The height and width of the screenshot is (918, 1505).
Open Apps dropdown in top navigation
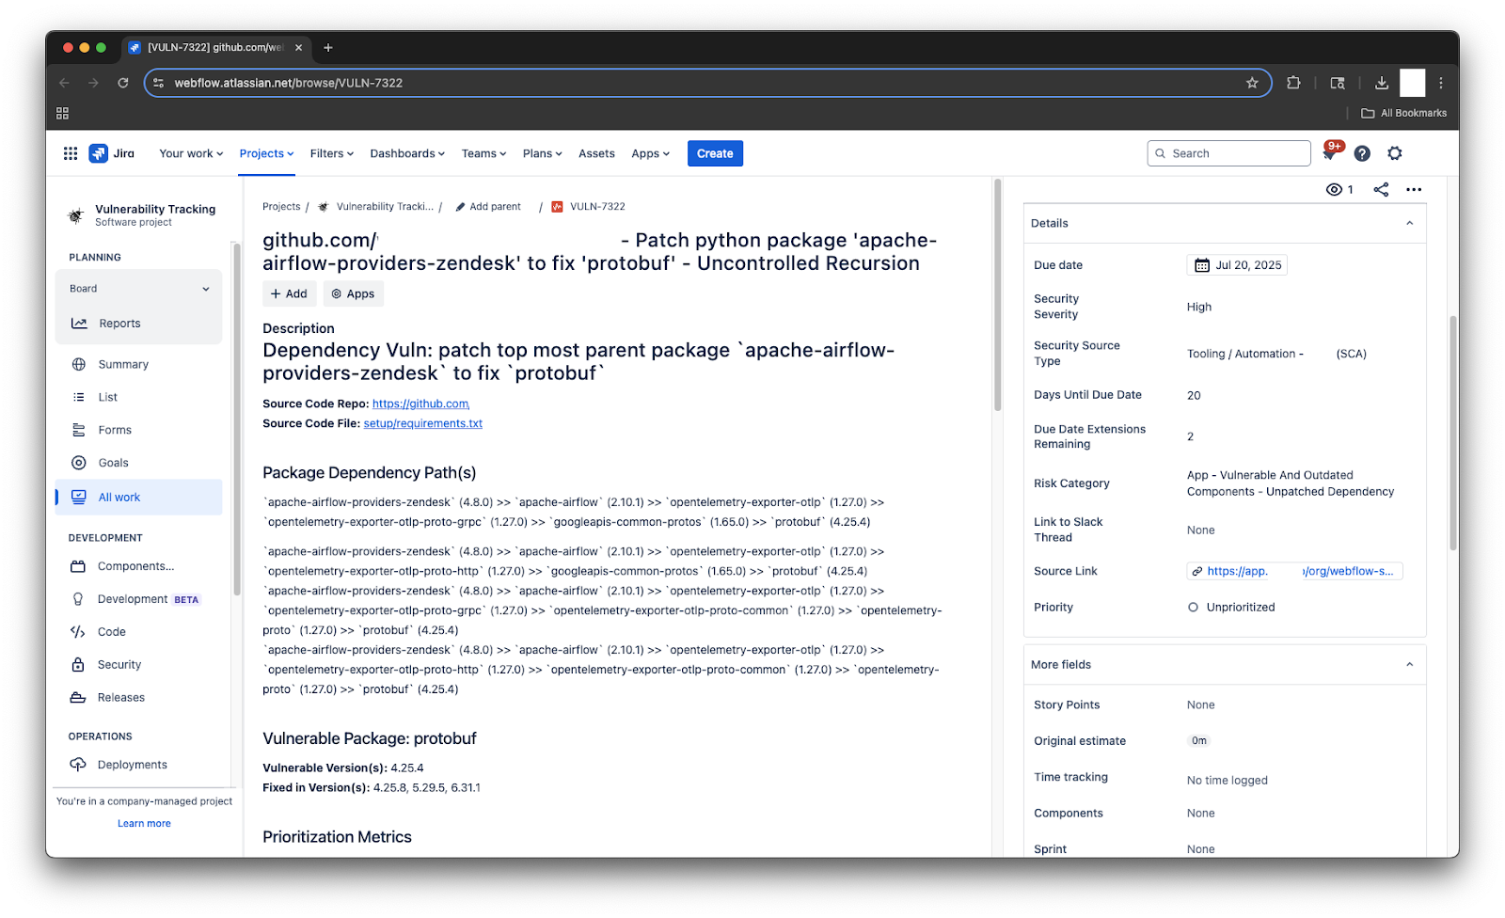[x=651, y=153]
